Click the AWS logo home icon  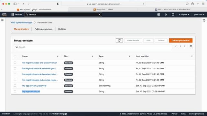[4, 15]
